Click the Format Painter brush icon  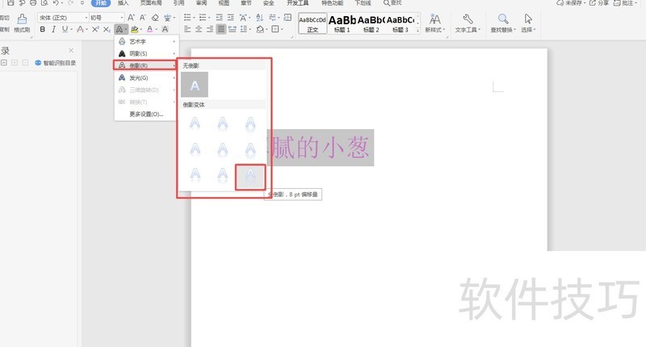tap(23, 19)
